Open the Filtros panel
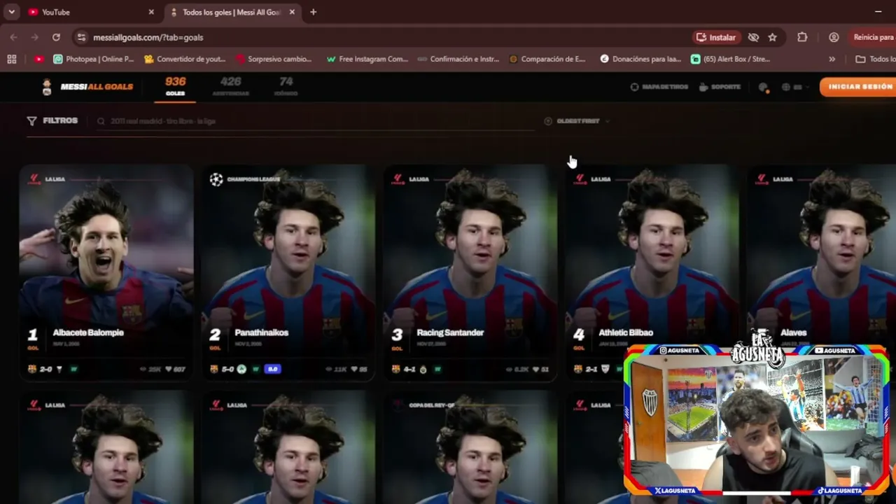This screenshot has height=504, width=896. 52,120
